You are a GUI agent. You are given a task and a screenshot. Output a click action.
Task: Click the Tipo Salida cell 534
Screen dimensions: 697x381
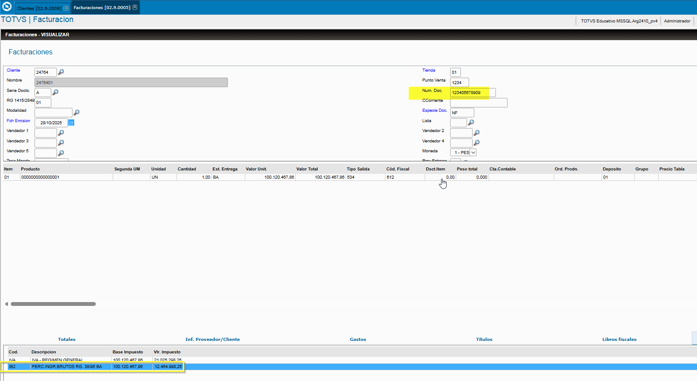[x=365, y=177]
